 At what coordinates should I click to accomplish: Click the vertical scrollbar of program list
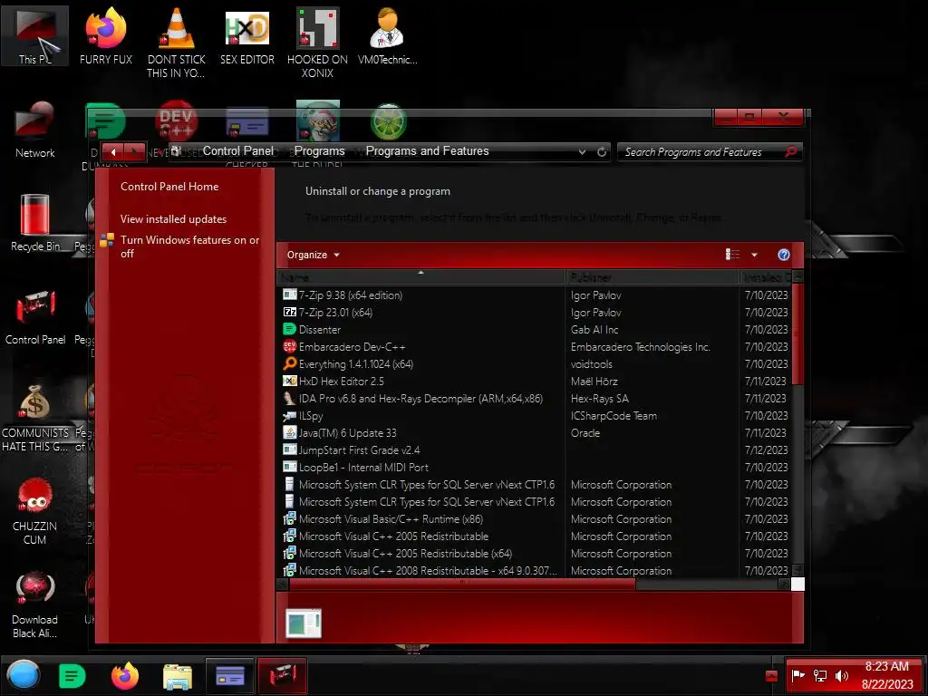pyautogui.click(x=797, y=334)
